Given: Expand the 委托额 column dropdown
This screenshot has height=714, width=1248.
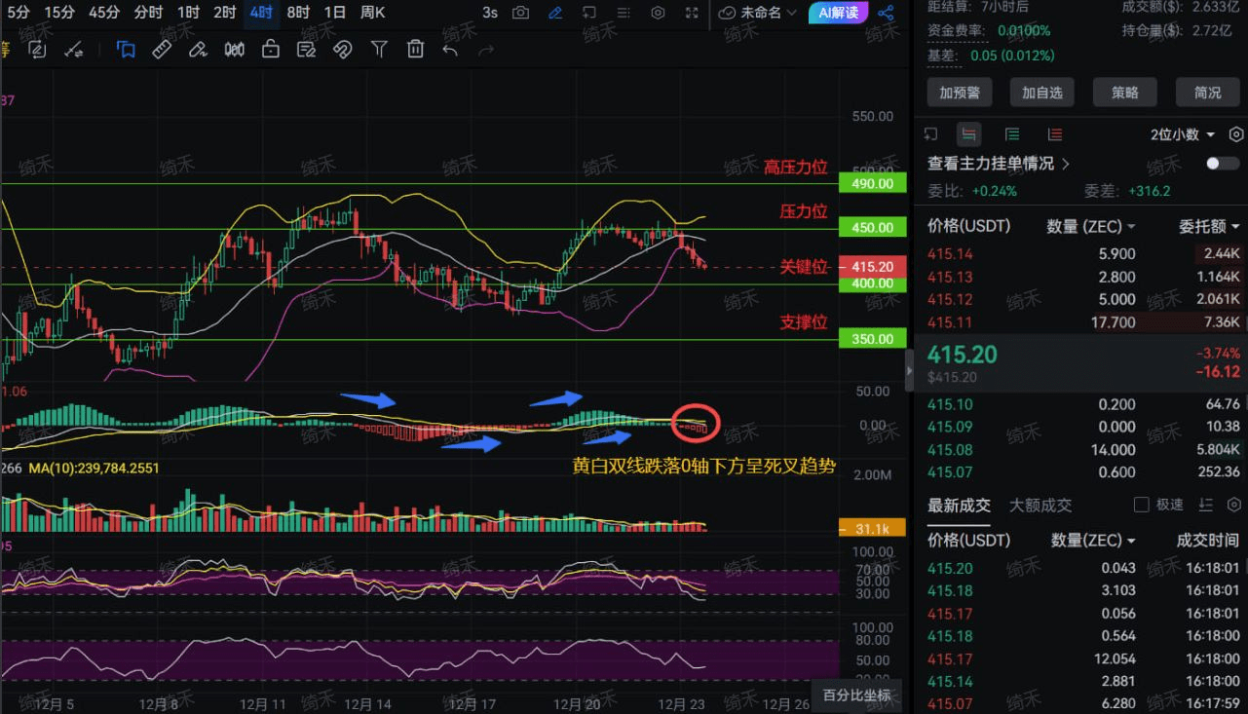Looking at the screenshot, I should point(1209,226).
